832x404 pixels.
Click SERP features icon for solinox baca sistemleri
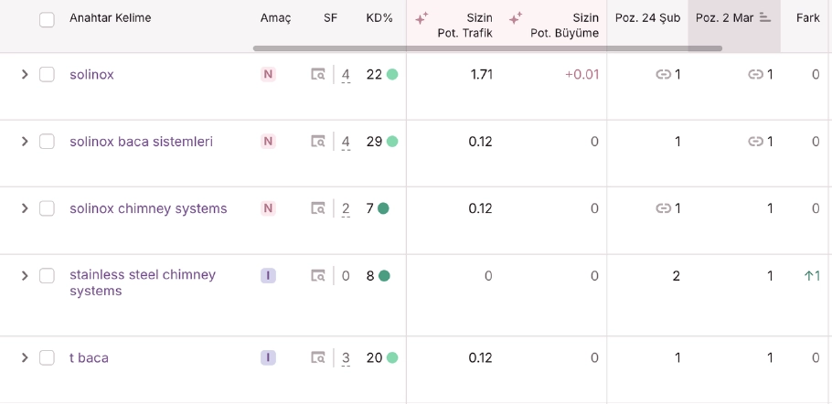coord(318,142)
